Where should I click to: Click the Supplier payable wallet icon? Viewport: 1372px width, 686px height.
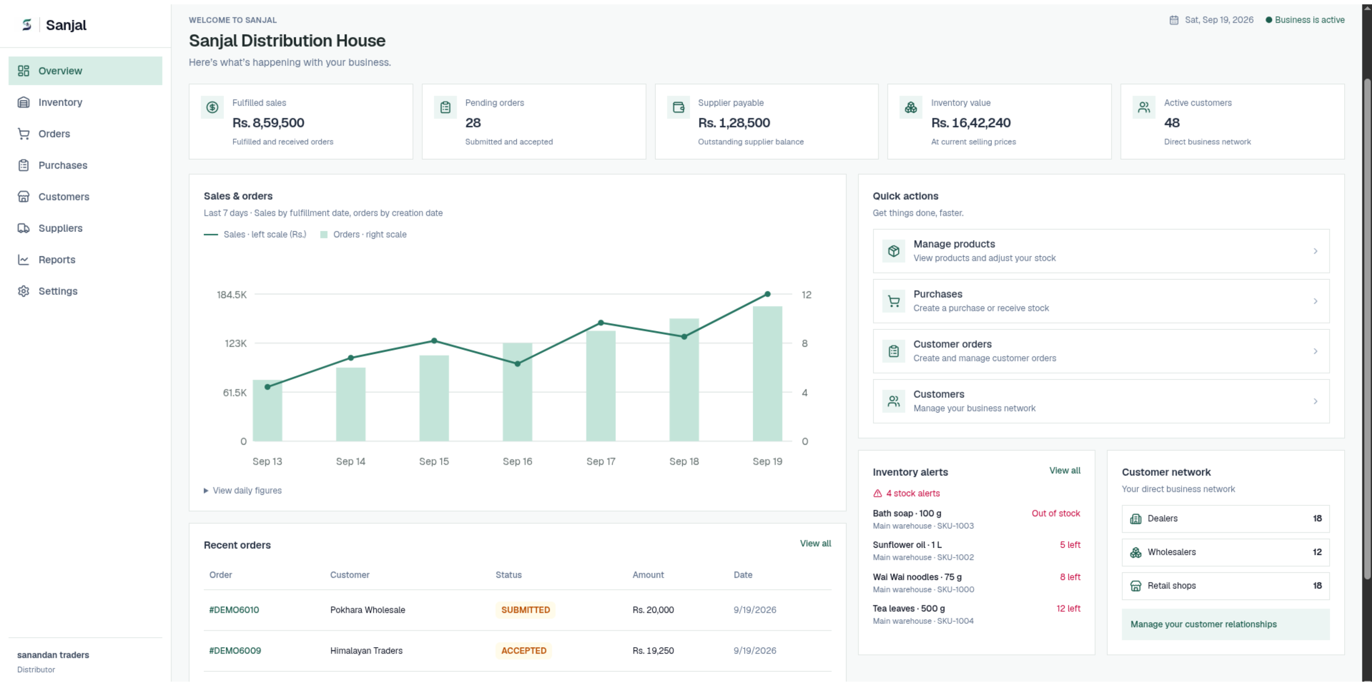[x=678, y=107]
